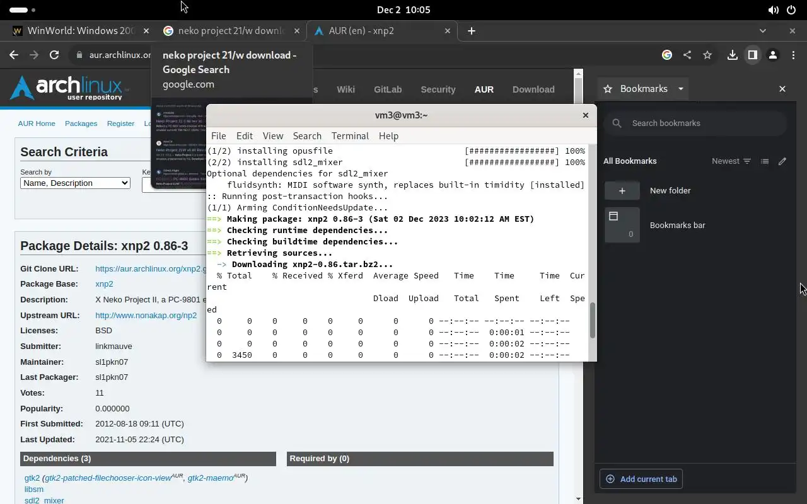807x504 pixels.
Task: Open the Download nav link
Action: tap(533, 89)
